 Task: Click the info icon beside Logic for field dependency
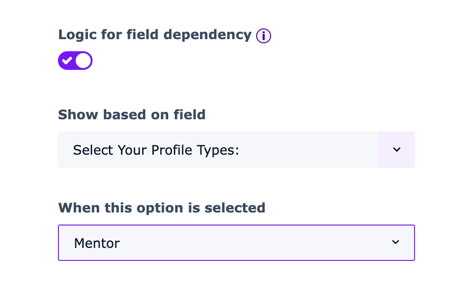264,36
